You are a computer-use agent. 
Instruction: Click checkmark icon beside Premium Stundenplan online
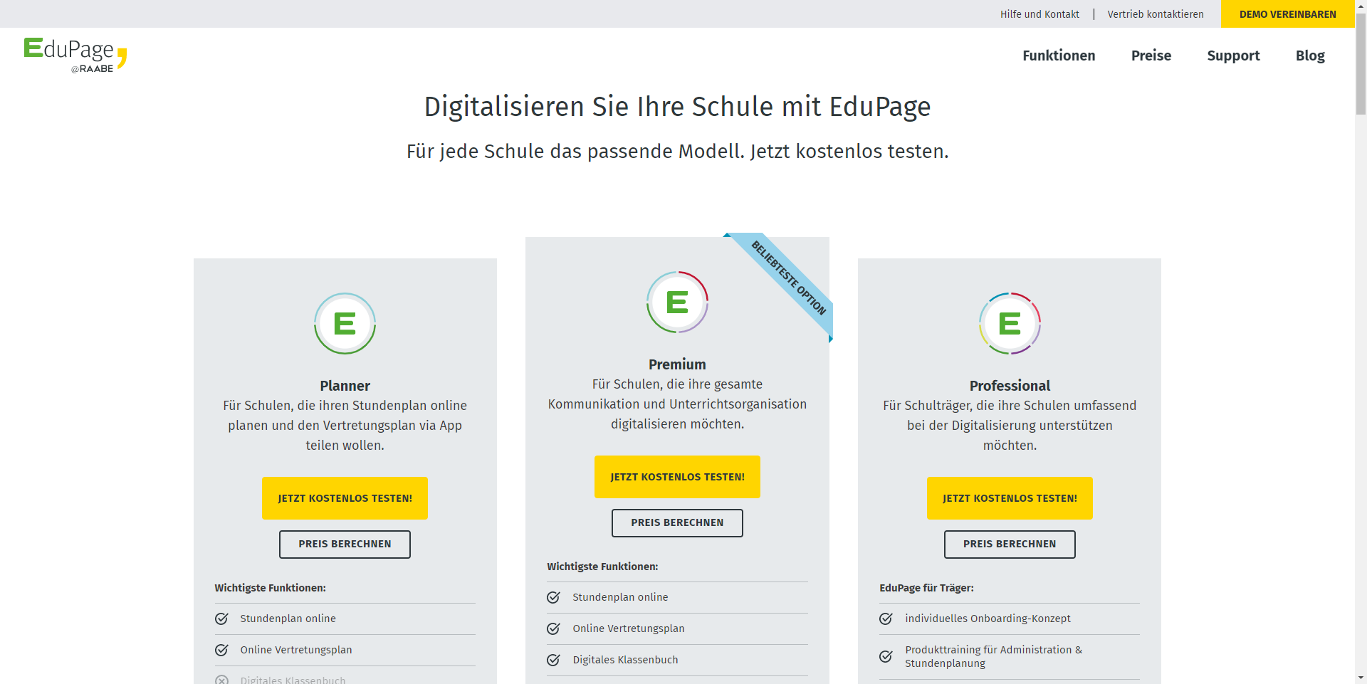[553, 597]
